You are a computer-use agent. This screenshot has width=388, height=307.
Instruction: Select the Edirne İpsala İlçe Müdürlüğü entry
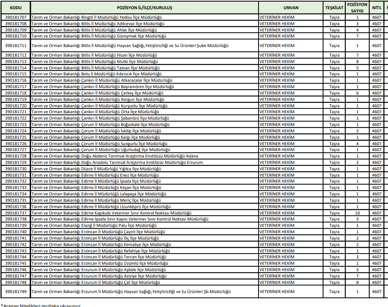pos(96,181)
